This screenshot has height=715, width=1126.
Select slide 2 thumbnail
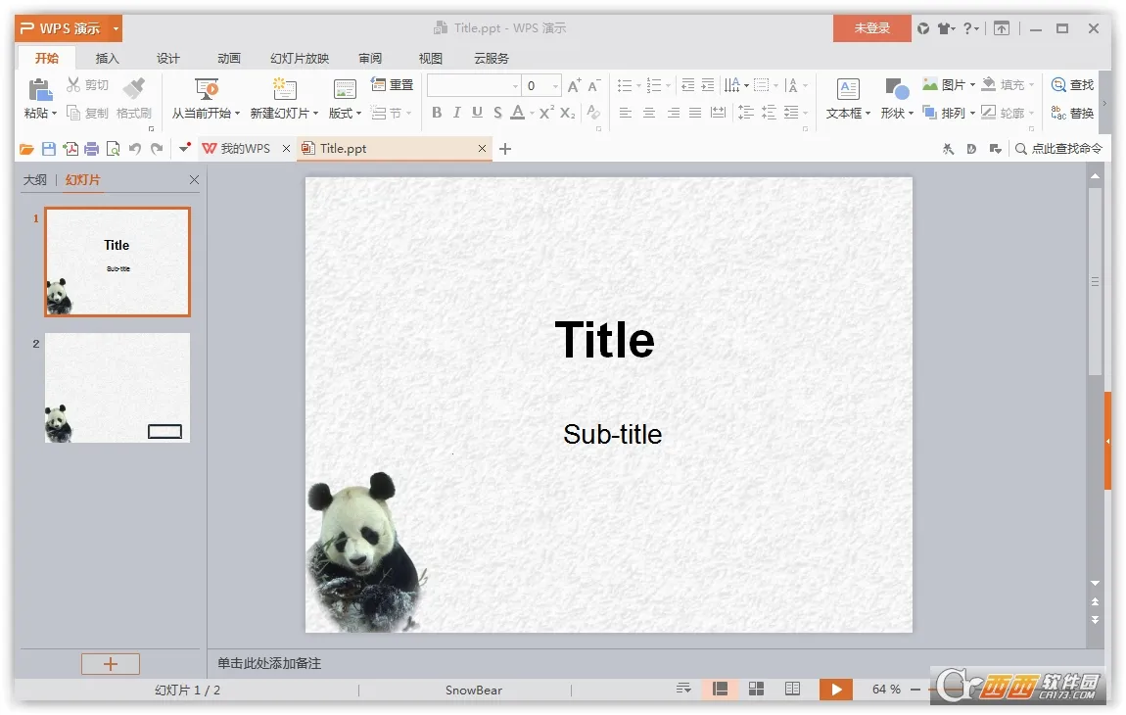(x=117, y=388)
